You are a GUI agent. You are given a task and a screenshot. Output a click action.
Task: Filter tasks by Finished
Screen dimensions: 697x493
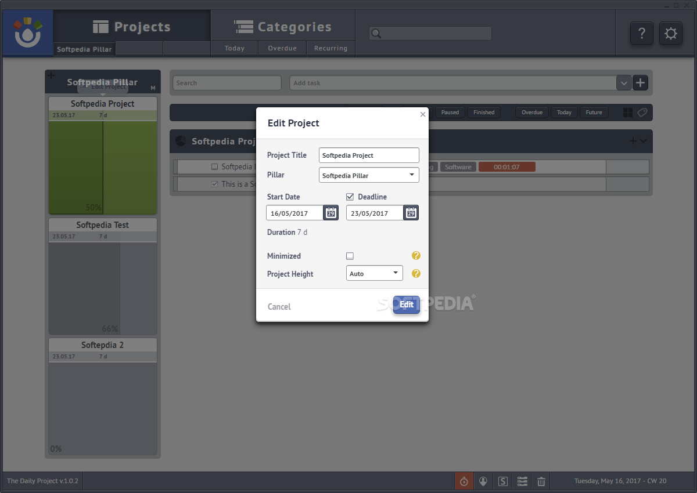click(x=484, y=113)
